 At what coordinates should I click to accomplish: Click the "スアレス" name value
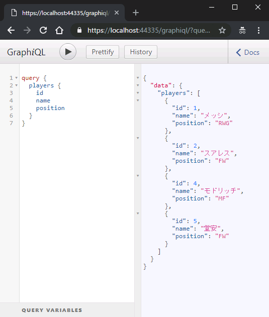coord(217,153)
